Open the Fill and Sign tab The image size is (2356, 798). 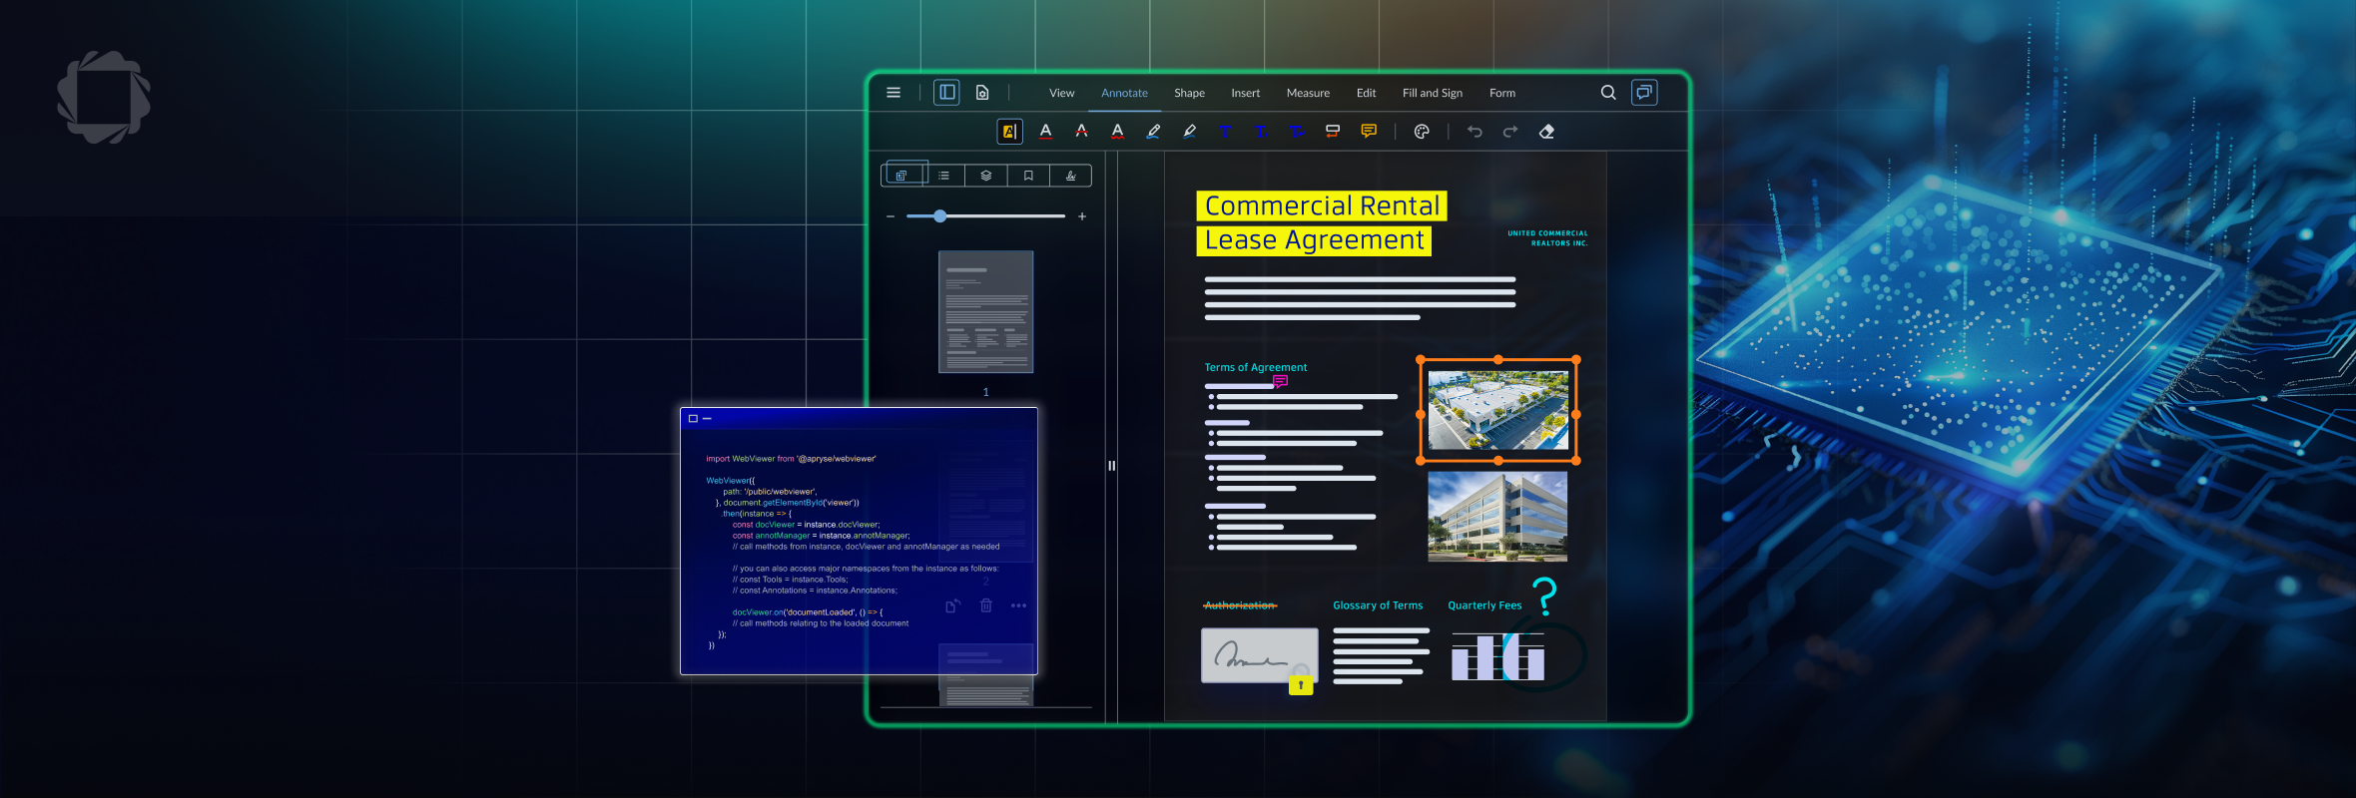click(1432, 93)
